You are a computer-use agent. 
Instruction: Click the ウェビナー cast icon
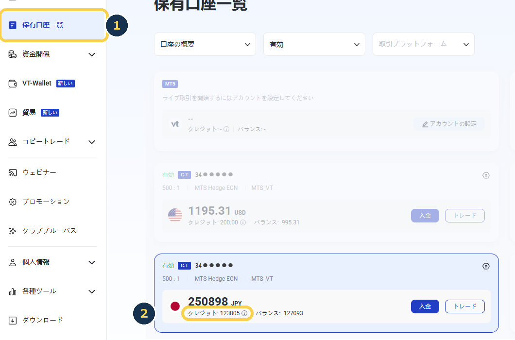(13, 172)
